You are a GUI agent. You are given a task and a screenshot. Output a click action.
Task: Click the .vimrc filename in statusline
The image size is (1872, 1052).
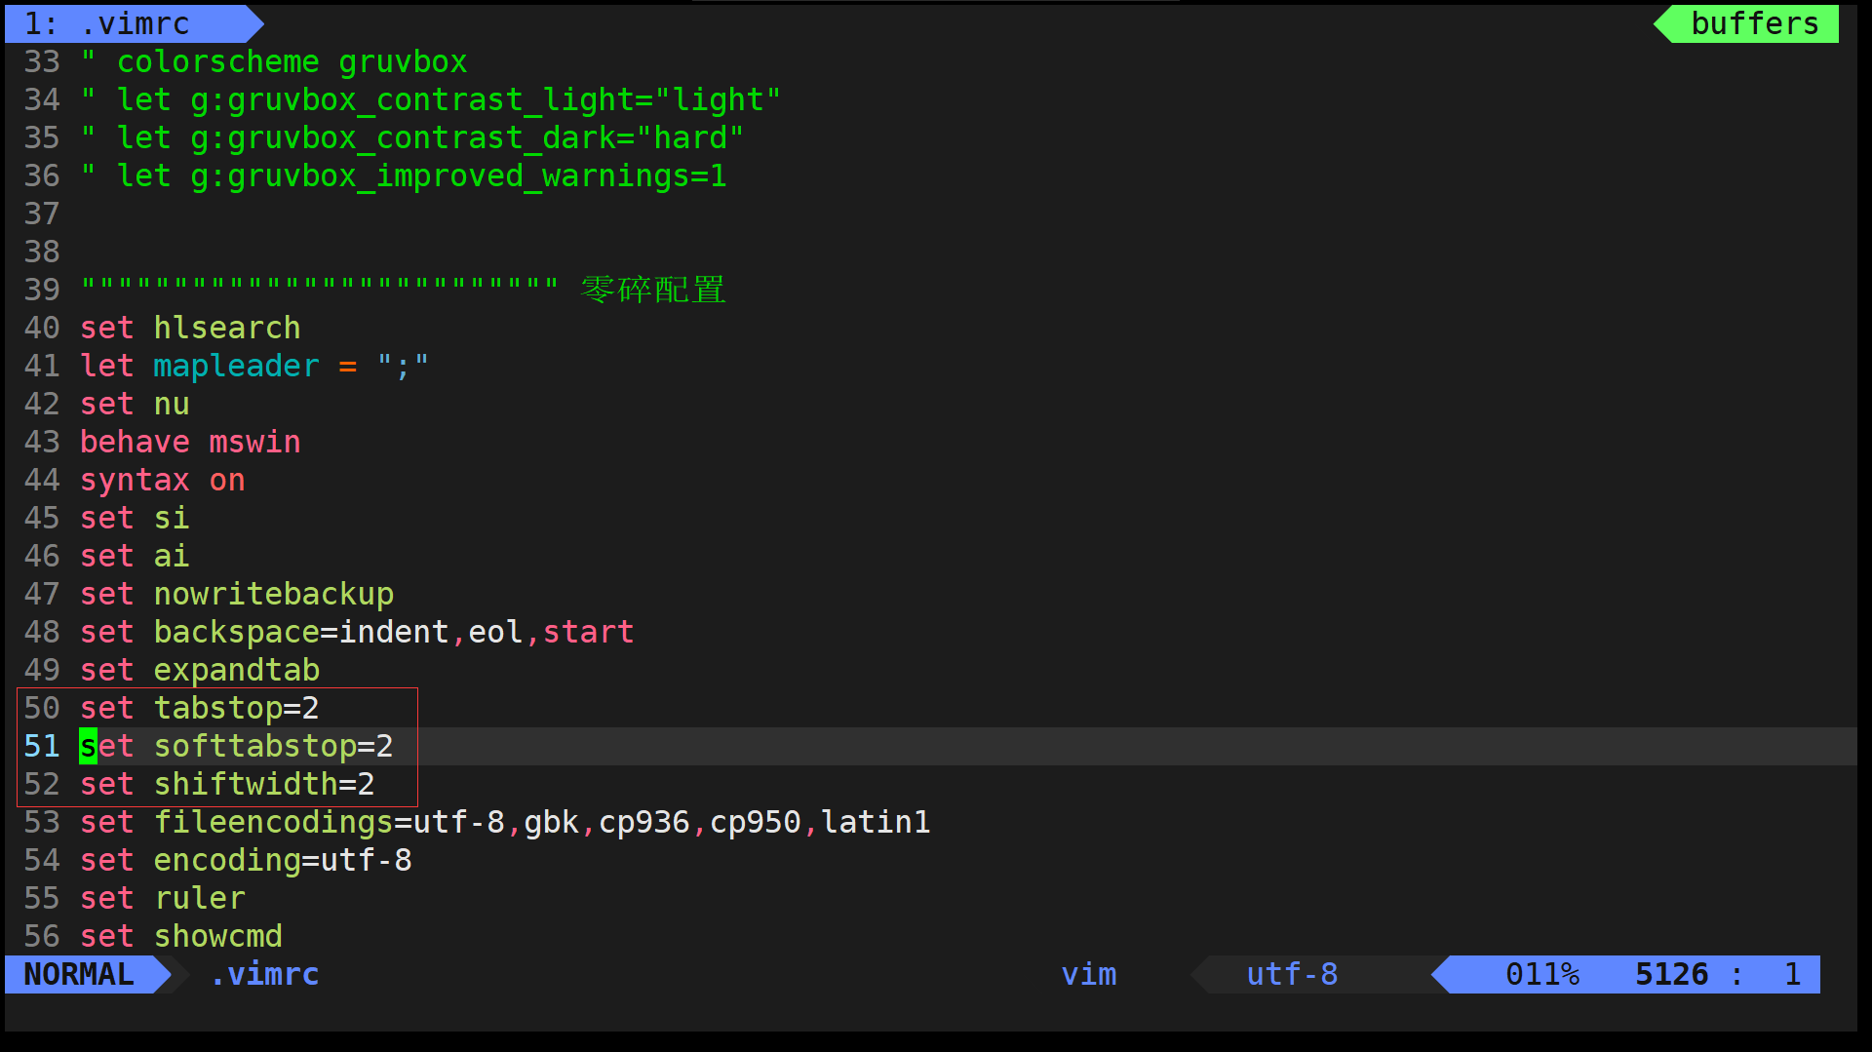coord(265,974)
